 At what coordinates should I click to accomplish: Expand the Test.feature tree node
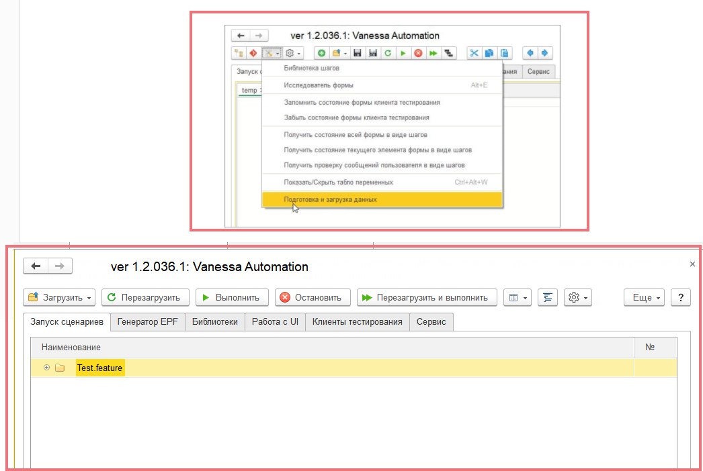[46, 368]
